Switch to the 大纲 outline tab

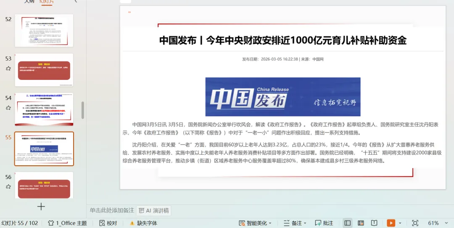point(29,1)
